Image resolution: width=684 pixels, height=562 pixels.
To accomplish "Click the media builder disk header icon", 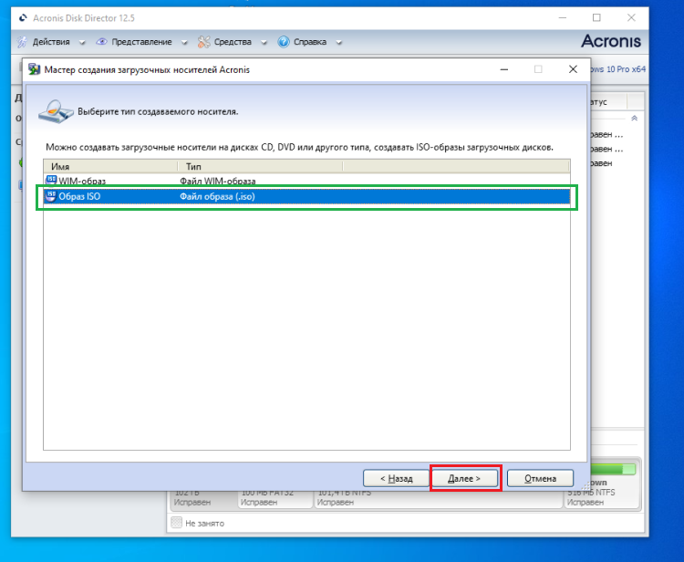I will [56, 111].
